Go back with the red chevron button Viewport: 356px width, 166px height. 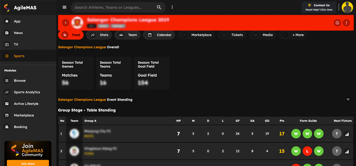tap(66, 23)
